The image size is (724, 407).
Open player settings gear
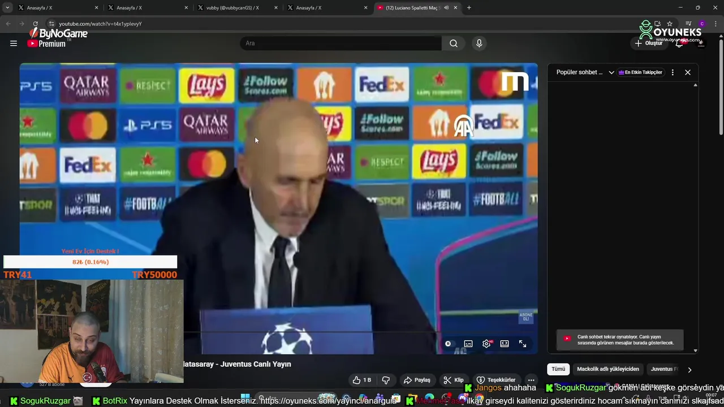[x=486, y=344]
